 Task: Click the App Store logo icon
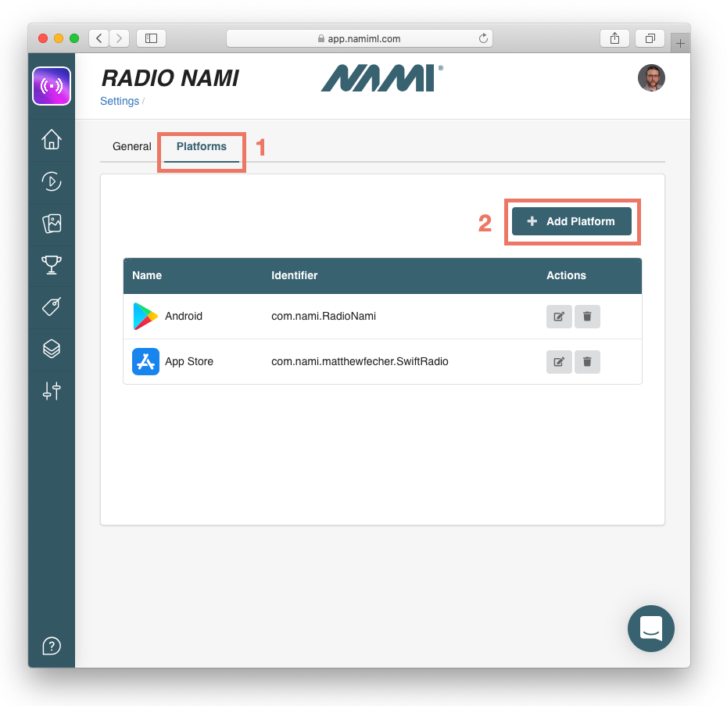click(x=145, y=361)
